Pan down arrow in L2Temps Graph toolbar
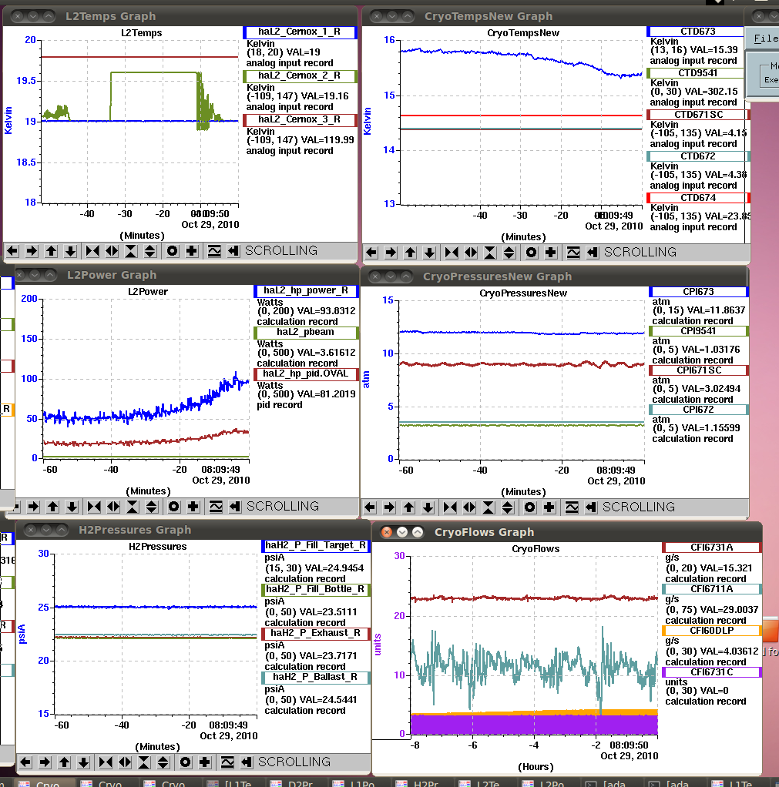Image resolution: width=779 pixels, height=787 pixels. (71, 251)
